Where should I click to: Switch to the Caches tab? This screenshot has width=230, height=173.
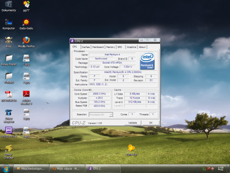point(86,47)
